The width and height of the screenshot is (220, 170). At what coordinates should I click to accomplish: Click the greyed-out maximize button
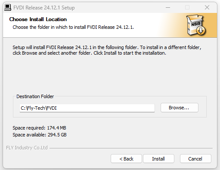pos(187,7)
